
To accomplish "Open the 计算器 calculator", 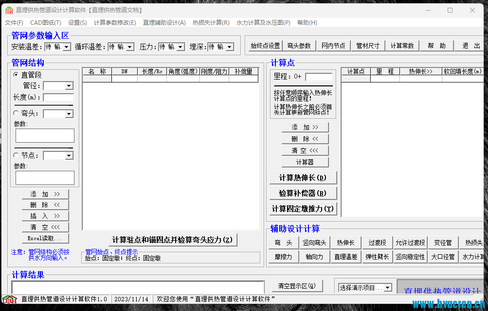I will click(x=305, y=162).
